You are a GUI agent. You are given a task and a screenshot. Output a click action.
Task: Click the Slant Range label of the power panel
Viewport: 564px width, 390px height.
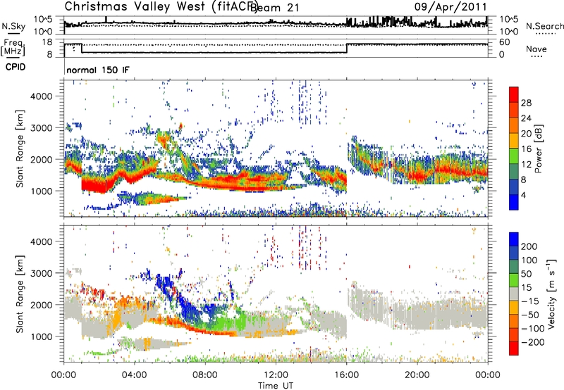click(x=20, y=149)
